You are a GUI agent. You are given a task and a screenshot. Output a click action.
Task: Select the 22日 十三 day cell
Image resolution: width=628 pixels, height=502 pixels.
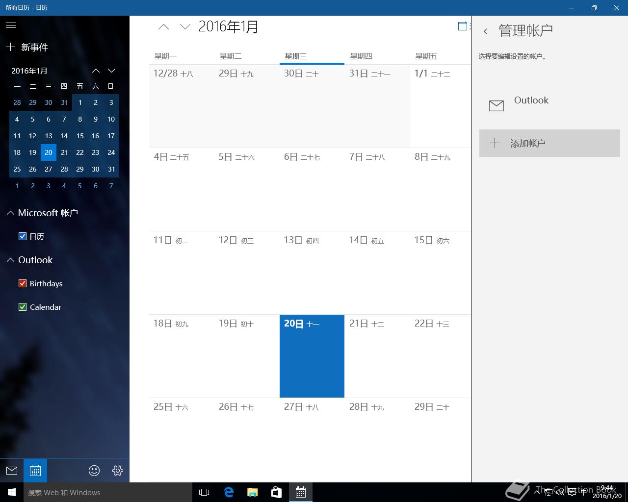[440, 356]
